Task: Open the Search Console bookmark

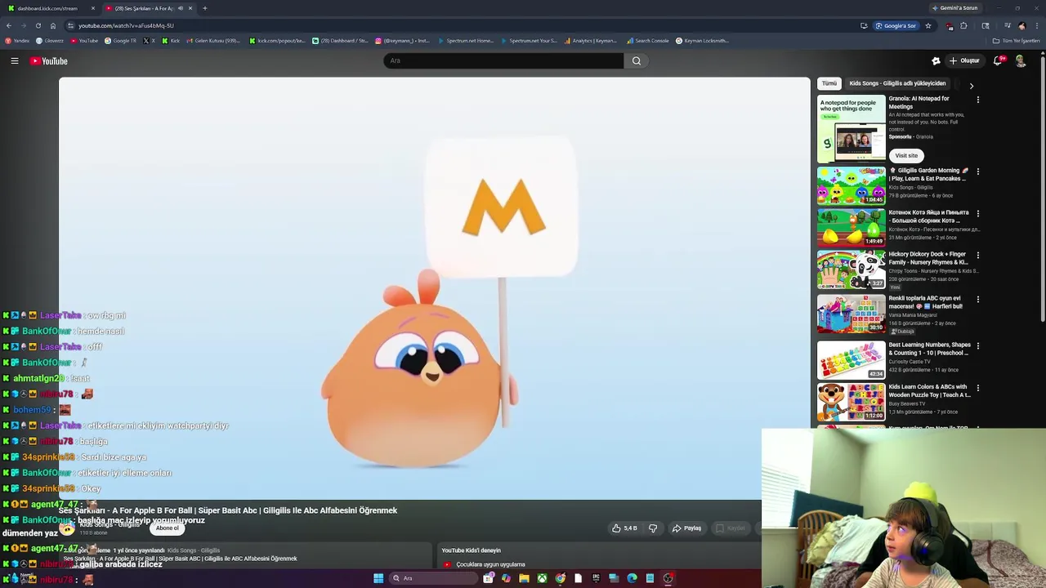Action: (648, 41)
